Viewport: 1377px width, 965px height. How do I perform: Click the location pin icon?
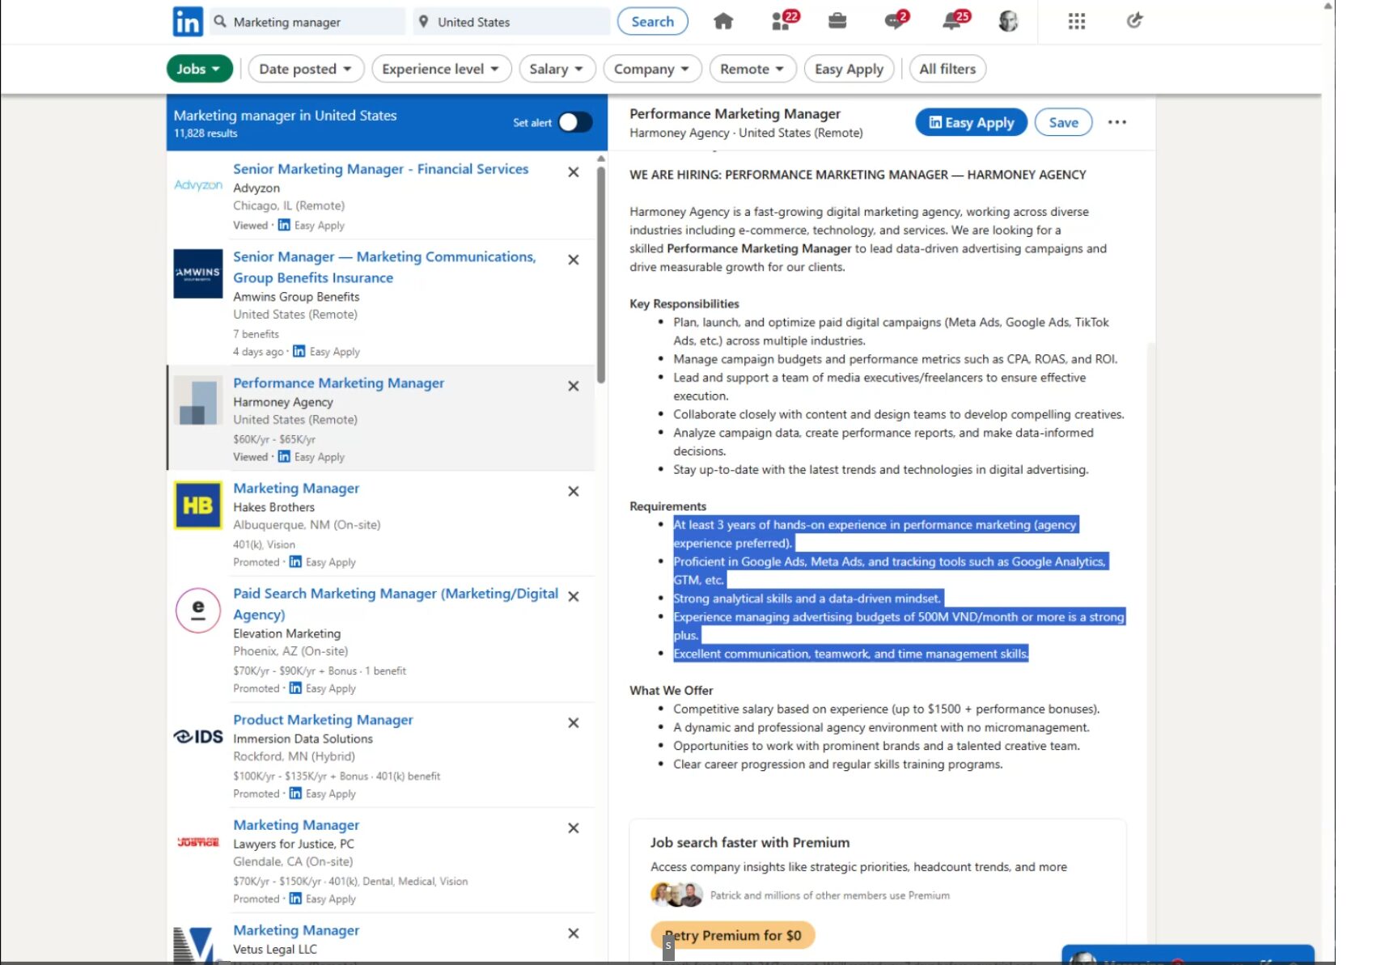(423, 22)
